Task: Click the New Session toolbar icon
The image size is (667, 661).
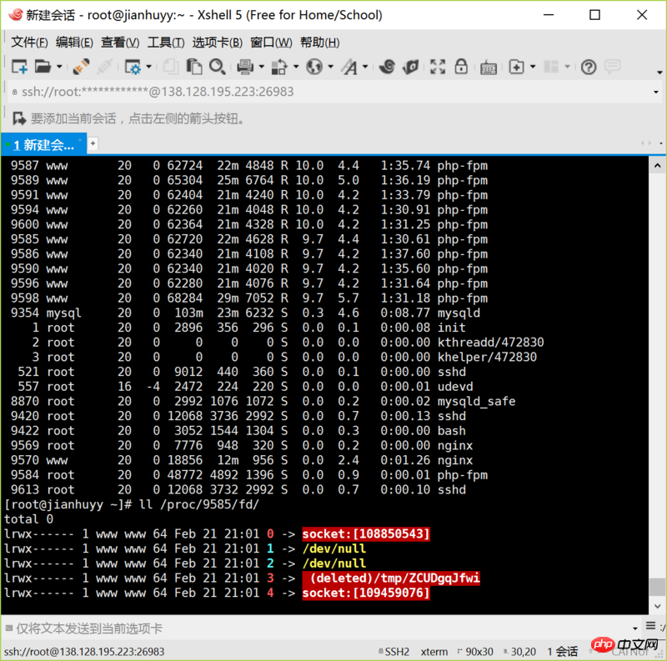Action: [19, 67]
